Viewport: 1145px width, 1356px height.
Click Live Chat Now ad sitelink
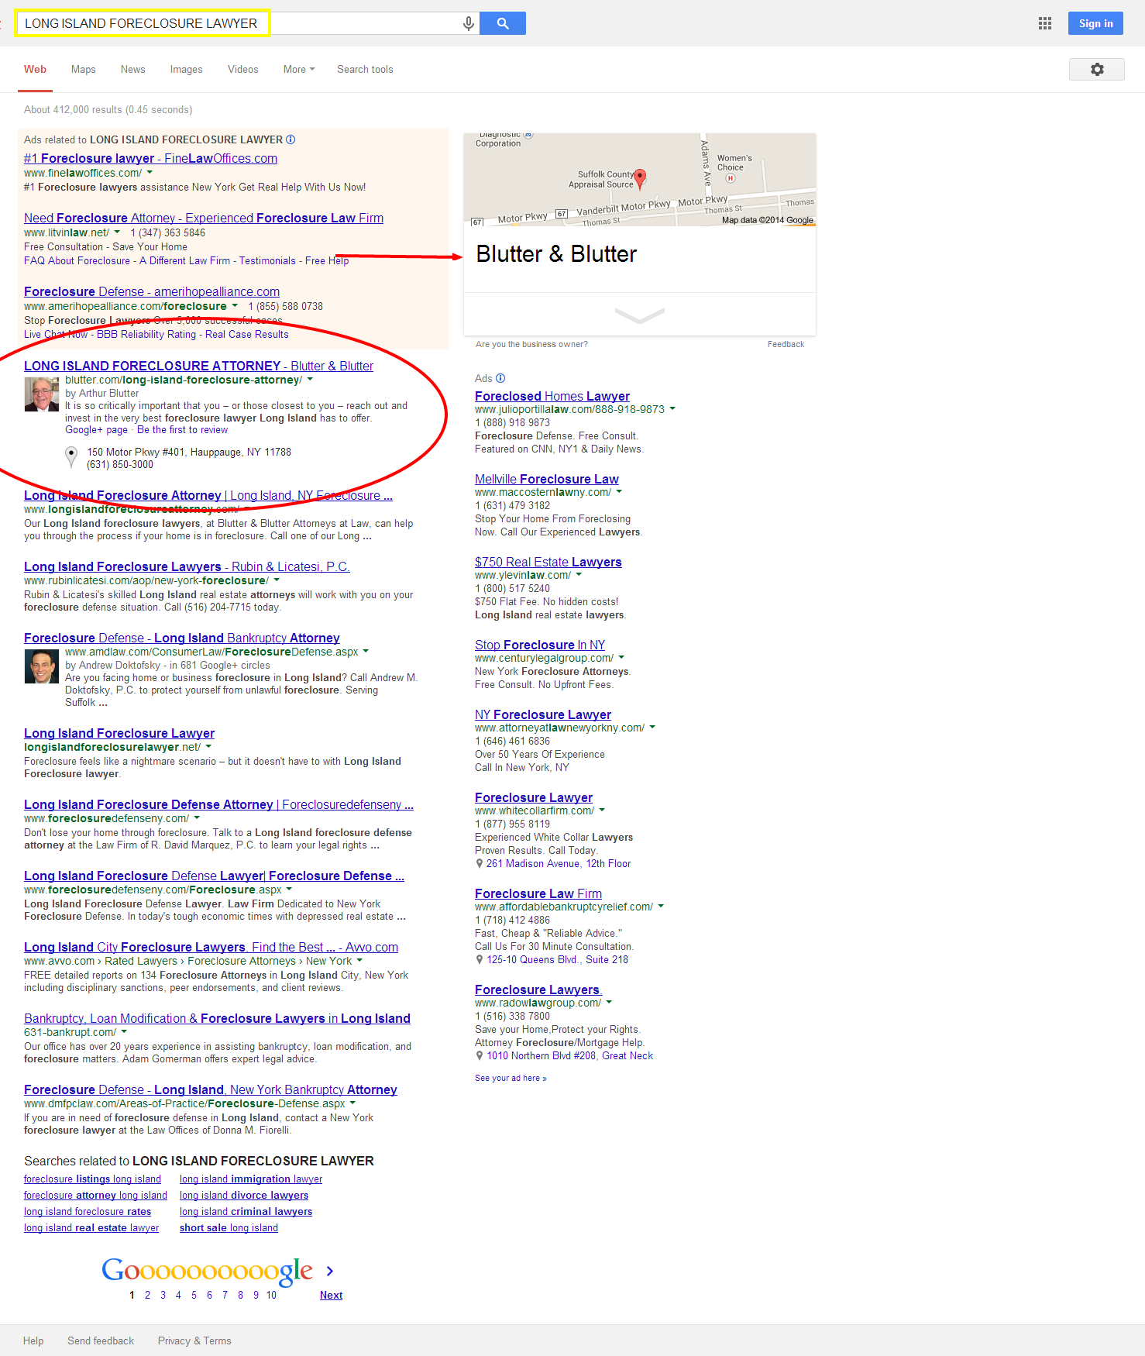(56, 334)
